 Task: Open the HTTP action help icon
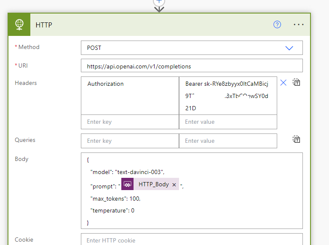[x=277, y=24]
